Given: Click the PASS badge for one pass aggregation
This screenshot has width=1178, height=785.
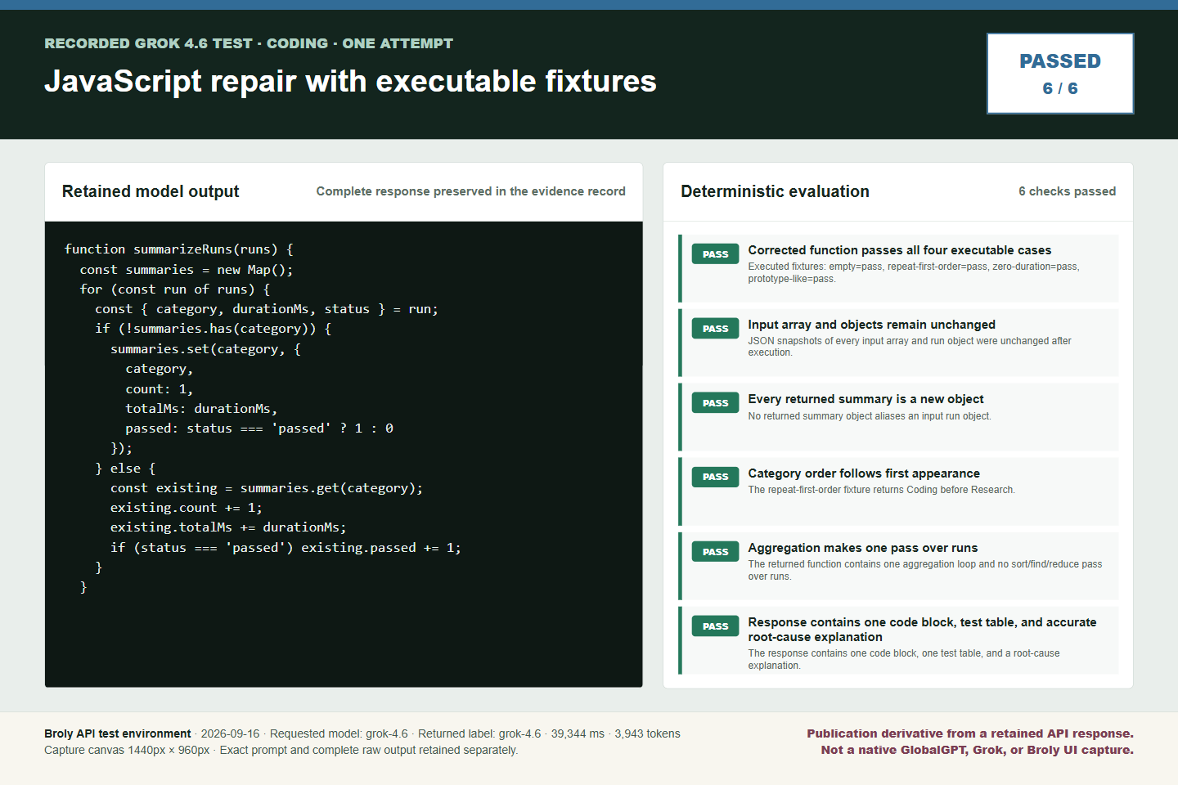Looking at the screenshot, I should 715,552.
